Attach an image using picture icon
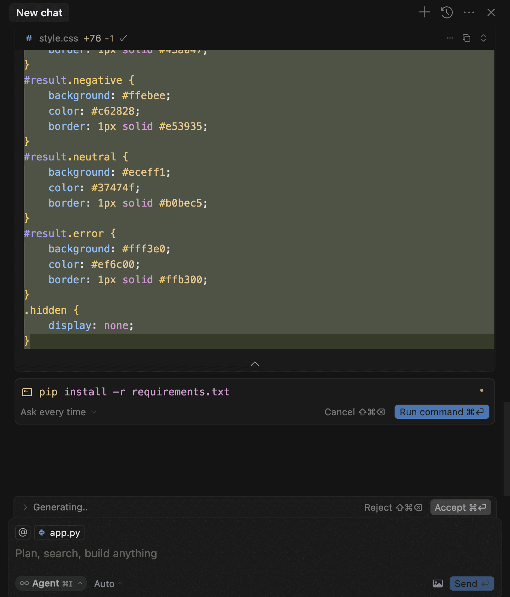The height and width of the screenshot is (597, 510). [438, 584]
